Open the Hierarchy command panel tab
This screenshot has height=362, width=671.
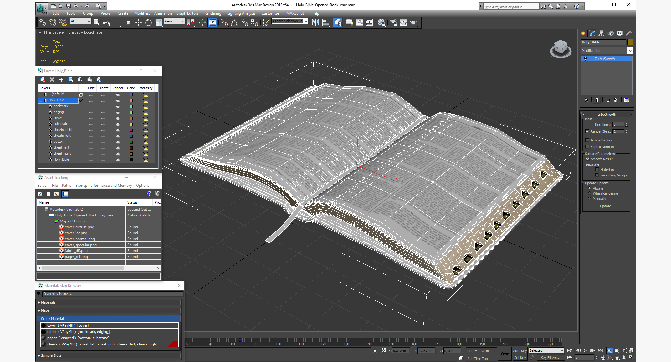coord(601,33)
